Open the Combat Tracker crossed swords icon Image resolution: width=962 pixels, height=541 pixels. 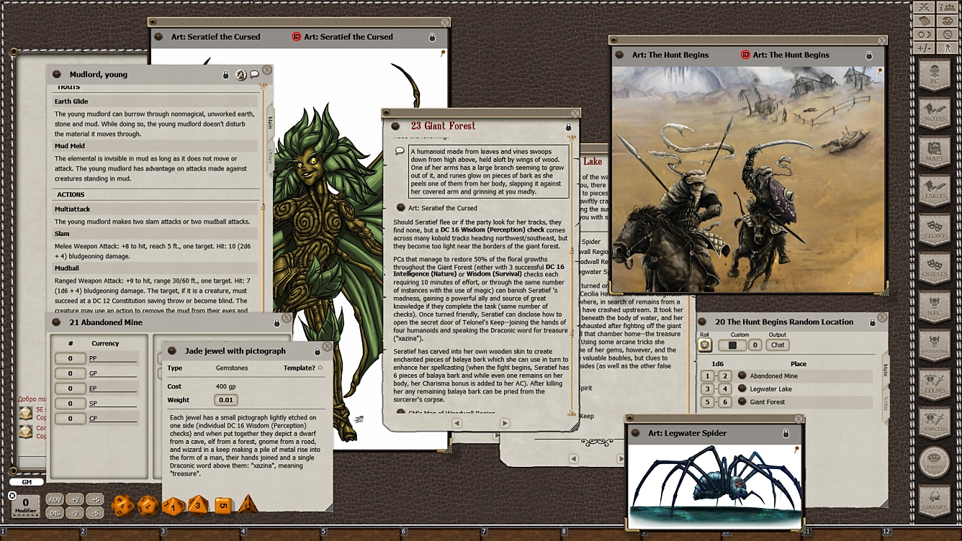click(x=924, y=7)
